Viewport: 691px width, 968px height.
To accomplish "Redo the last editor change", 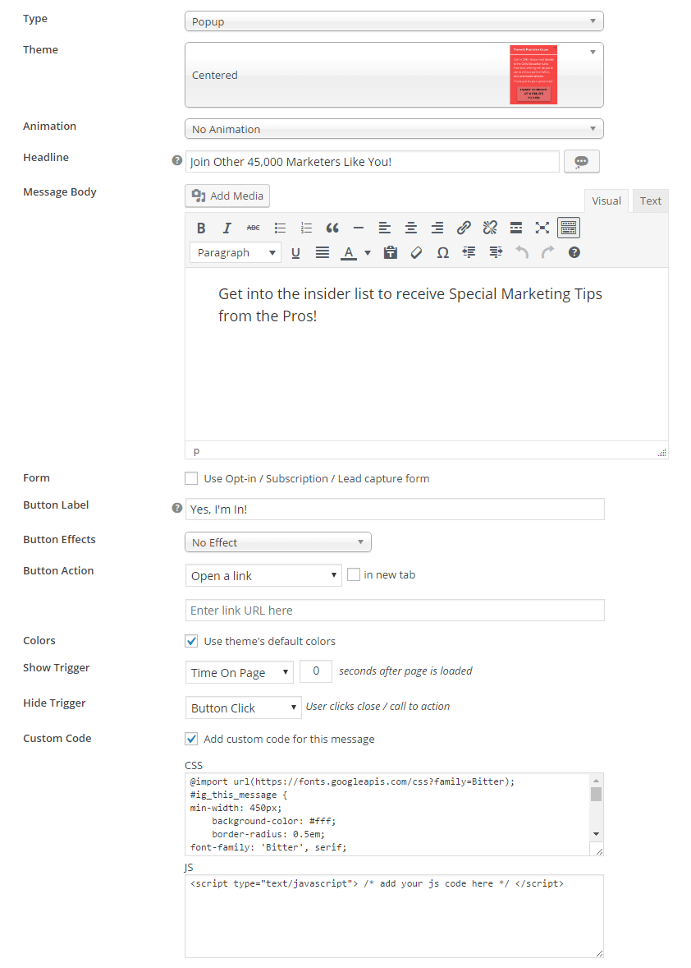I will click(548, 252).
